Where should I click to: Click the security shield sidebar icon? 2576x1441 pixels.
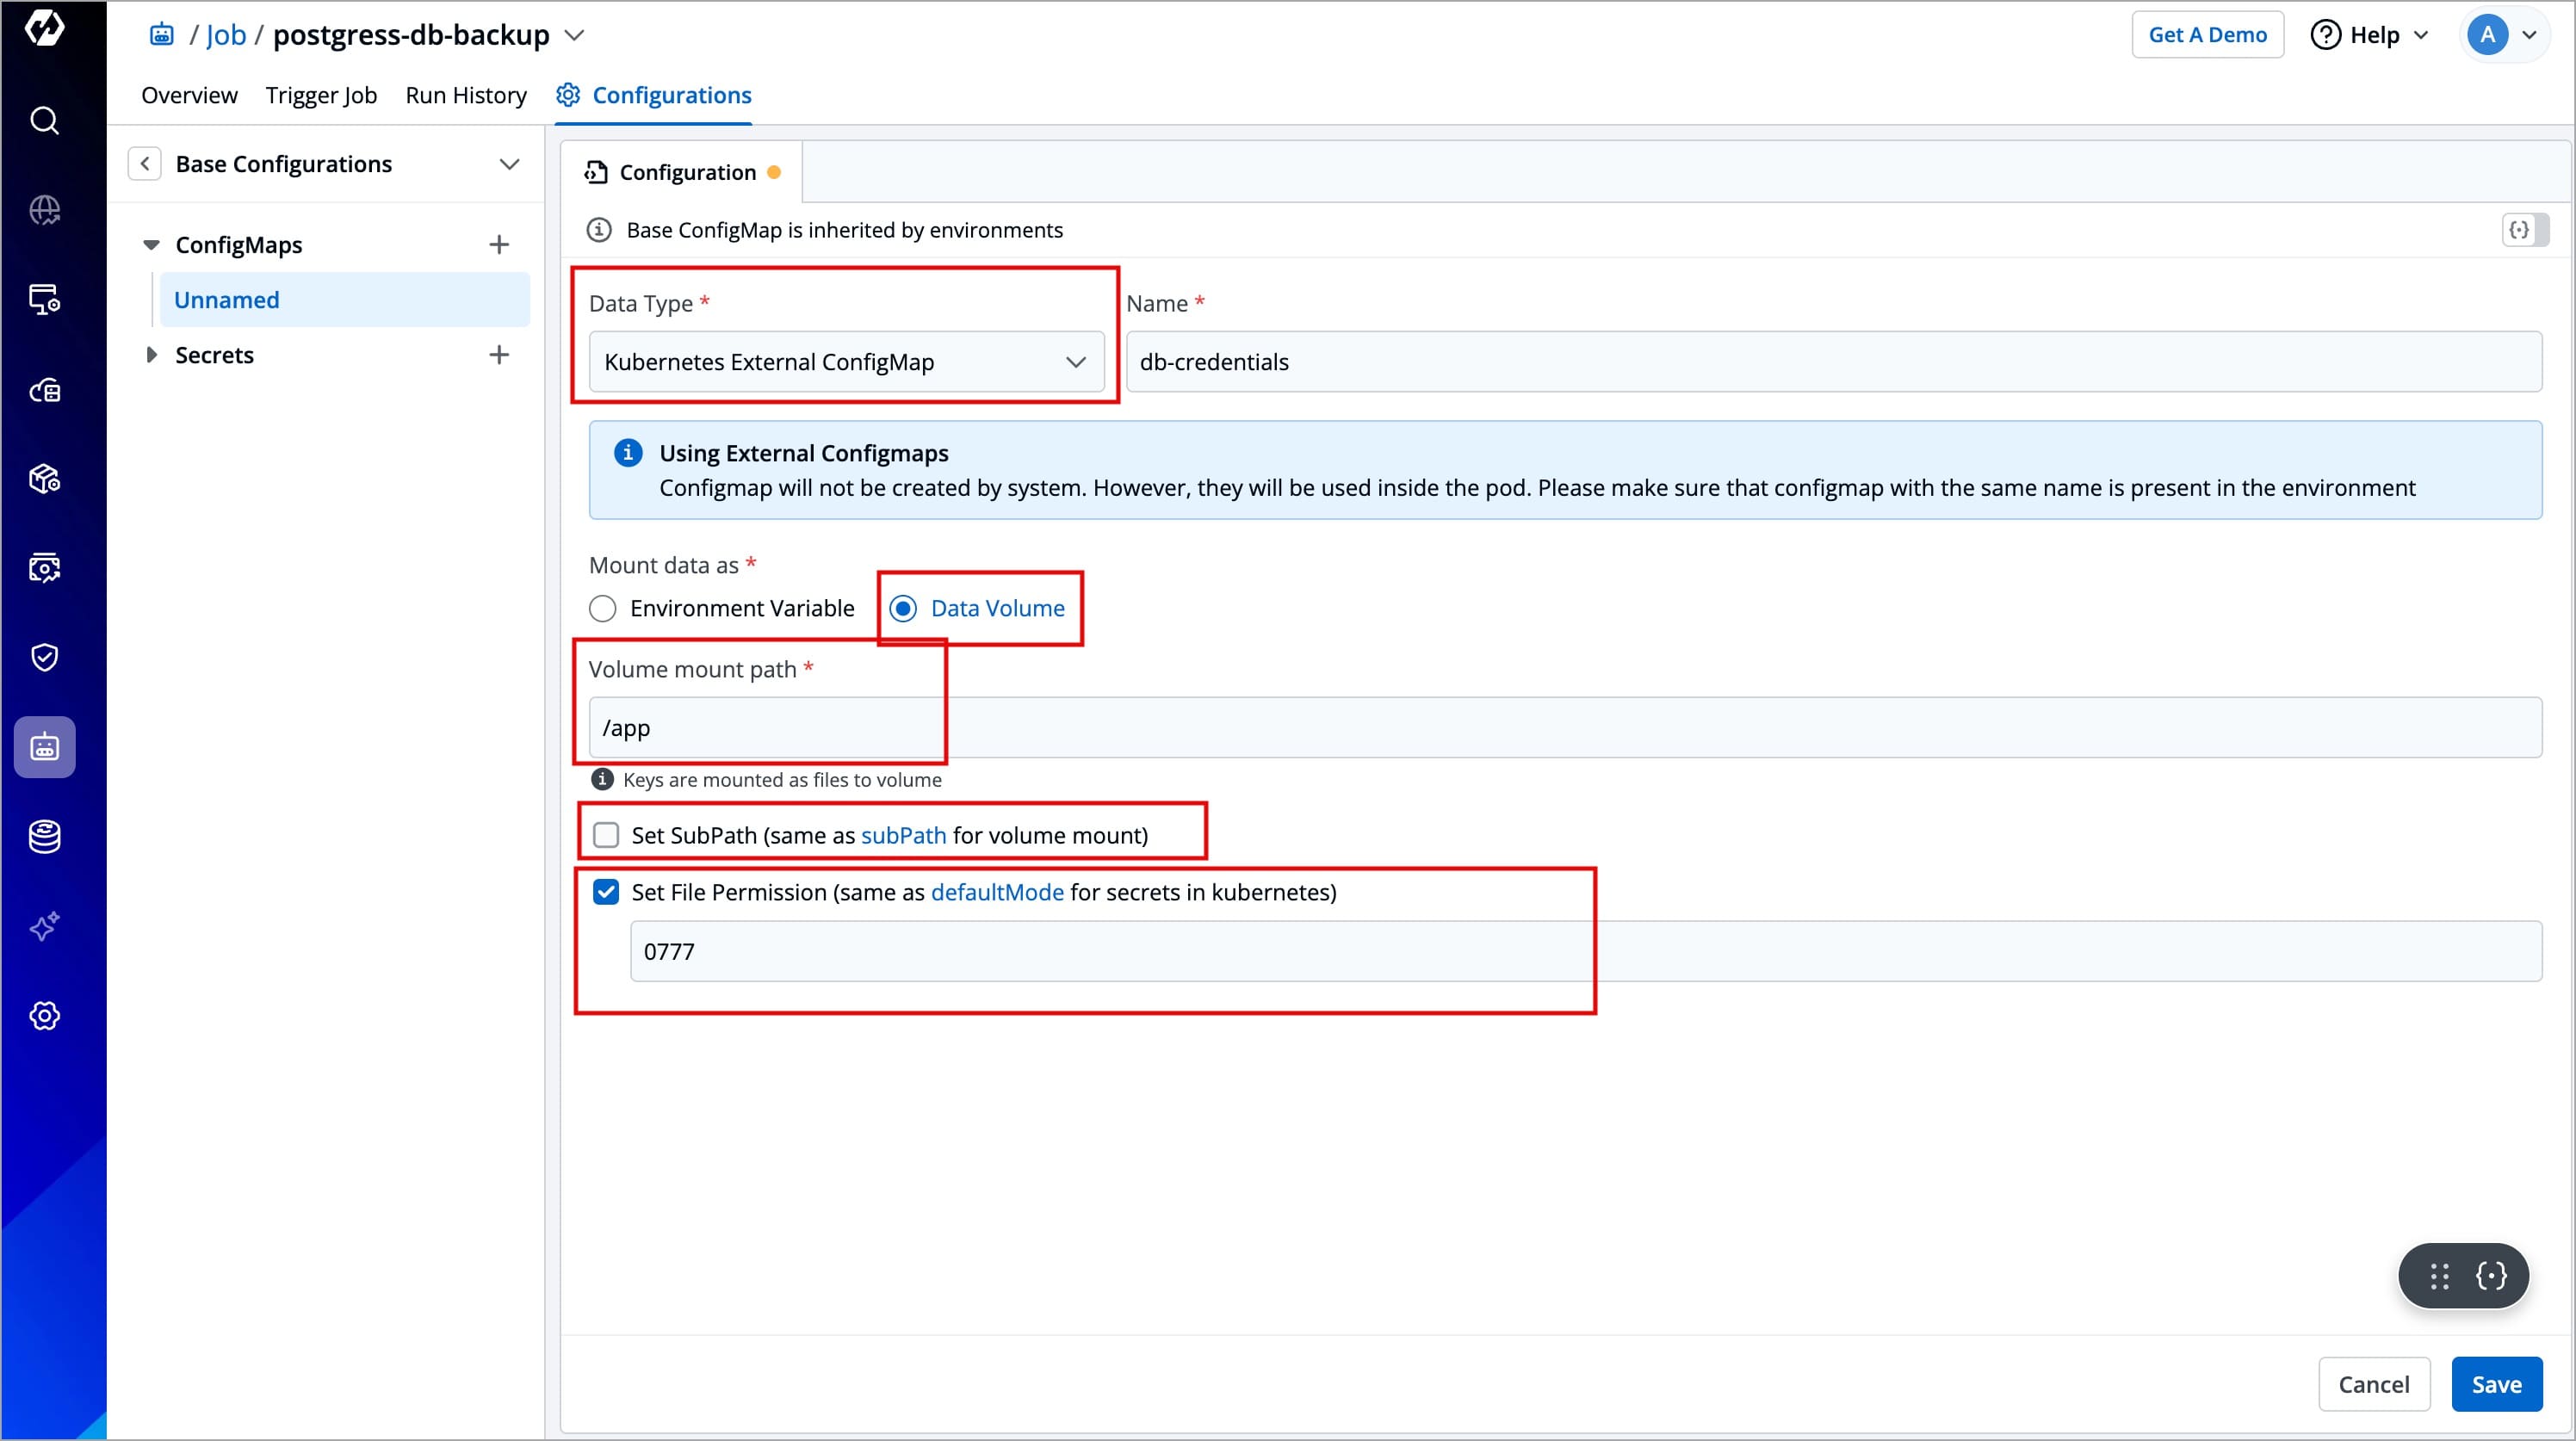click(44, 657)
